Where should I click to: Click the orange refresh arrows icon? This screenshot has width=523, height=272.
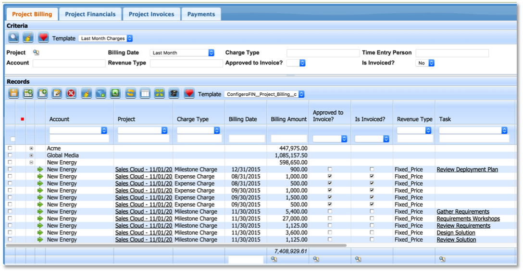pos(130,93)
